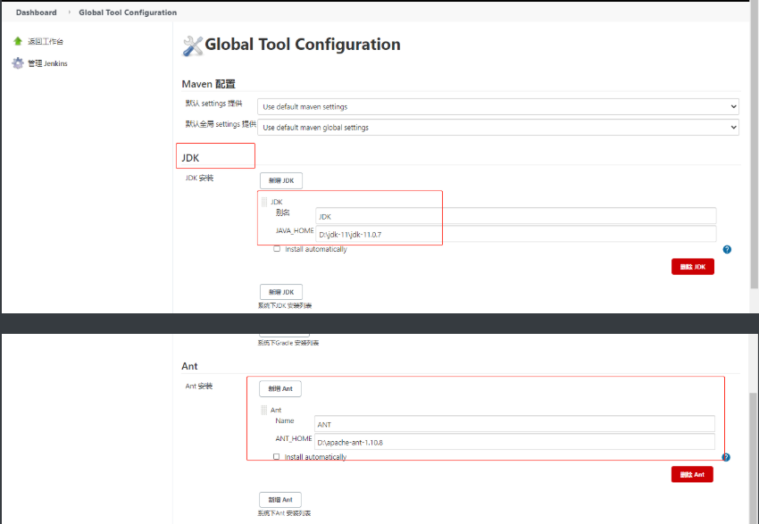Open the 返回工作台 sidebar link

46,42
